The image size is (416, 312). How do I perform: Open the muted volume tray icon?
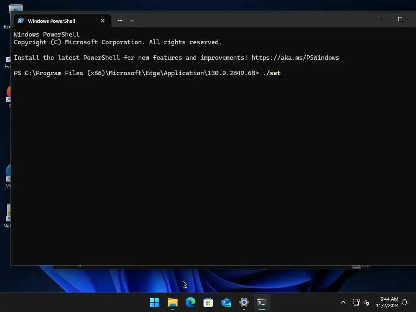tap(366, 302)
